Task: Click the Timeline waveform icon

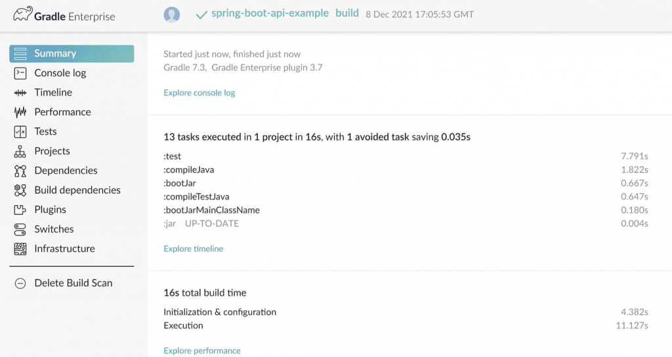Action: click(20, 93)
